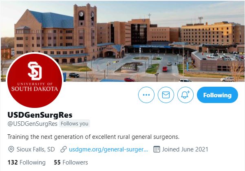The width and height of the screenshot is (245, 171).
Task: Open the usdgme.org/general-surger… link
Action: 108,149
